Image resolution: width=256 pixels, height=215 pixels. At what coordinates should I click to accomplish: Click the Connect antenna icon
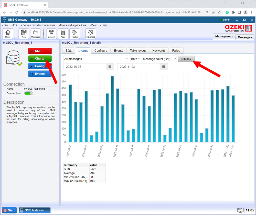click(51, 34)
